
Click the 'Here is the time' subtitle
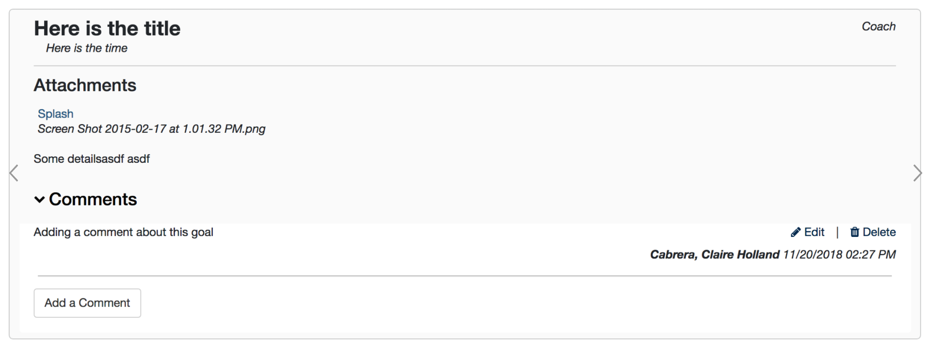(x=87, y=48)
